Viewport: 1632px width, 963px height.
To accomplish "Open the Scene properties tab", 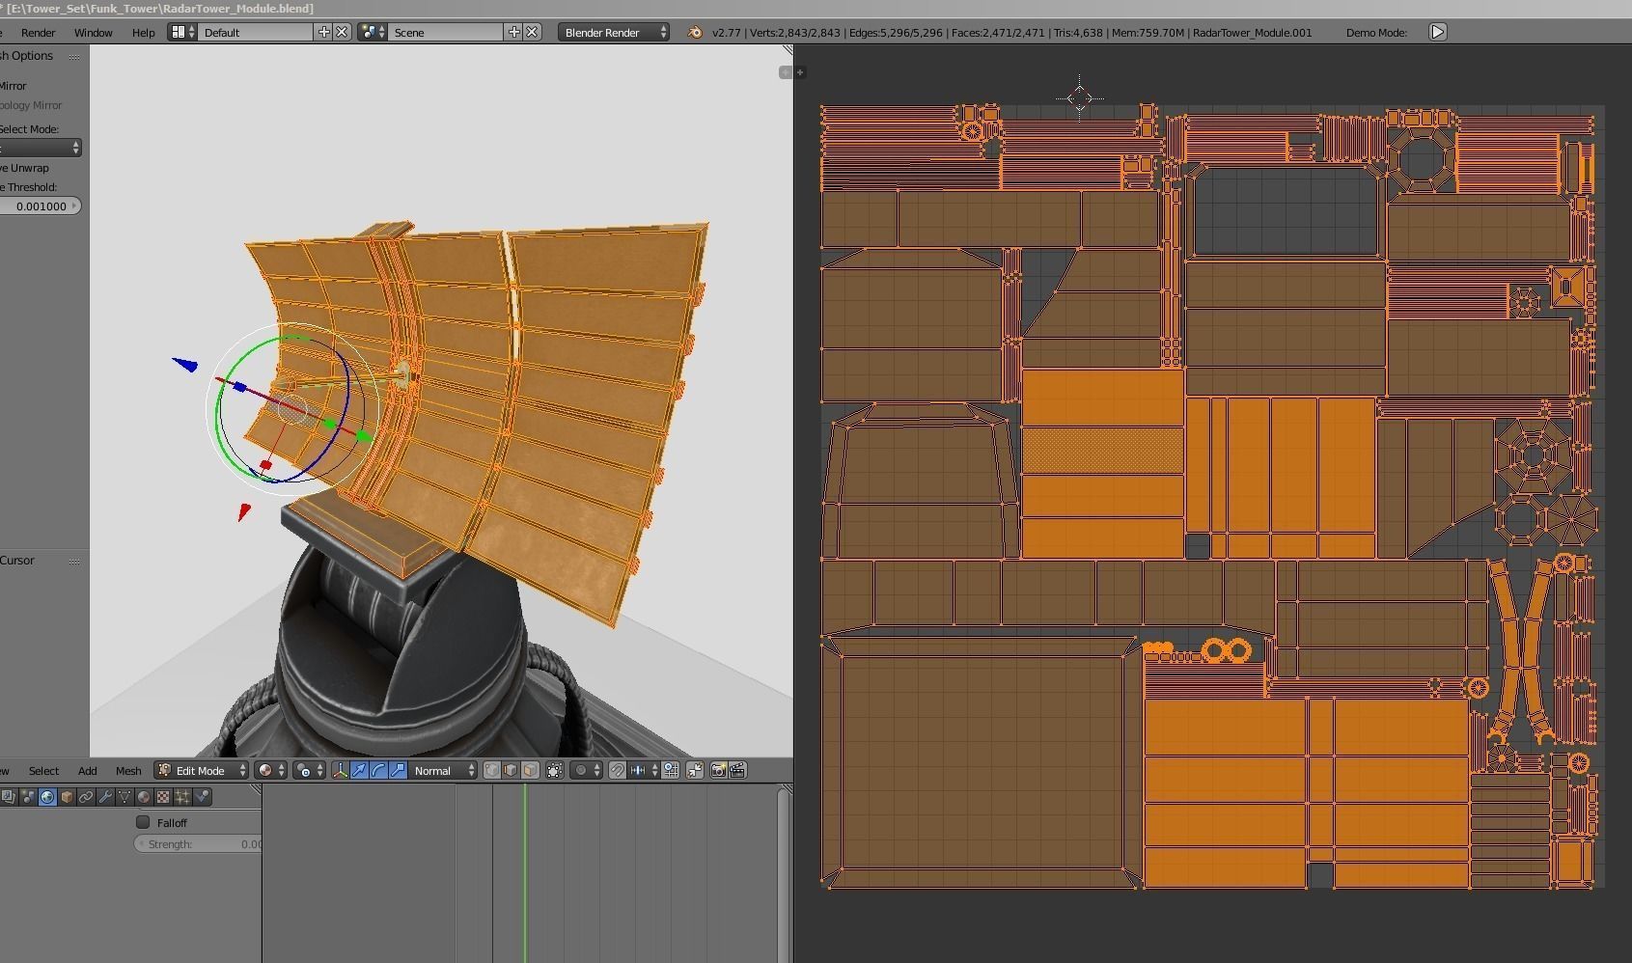I will pos(28,797).
